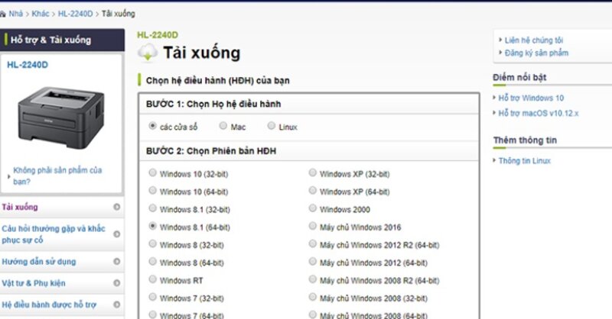The image size is (612, 319).
Task: Open HL-2240D breadcrumb link
Action: click(75, 14)
